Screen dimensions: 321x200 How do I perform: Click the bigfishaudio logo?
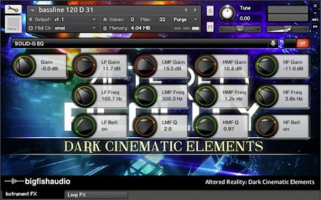pyautogui.click(x=37, y=181)
